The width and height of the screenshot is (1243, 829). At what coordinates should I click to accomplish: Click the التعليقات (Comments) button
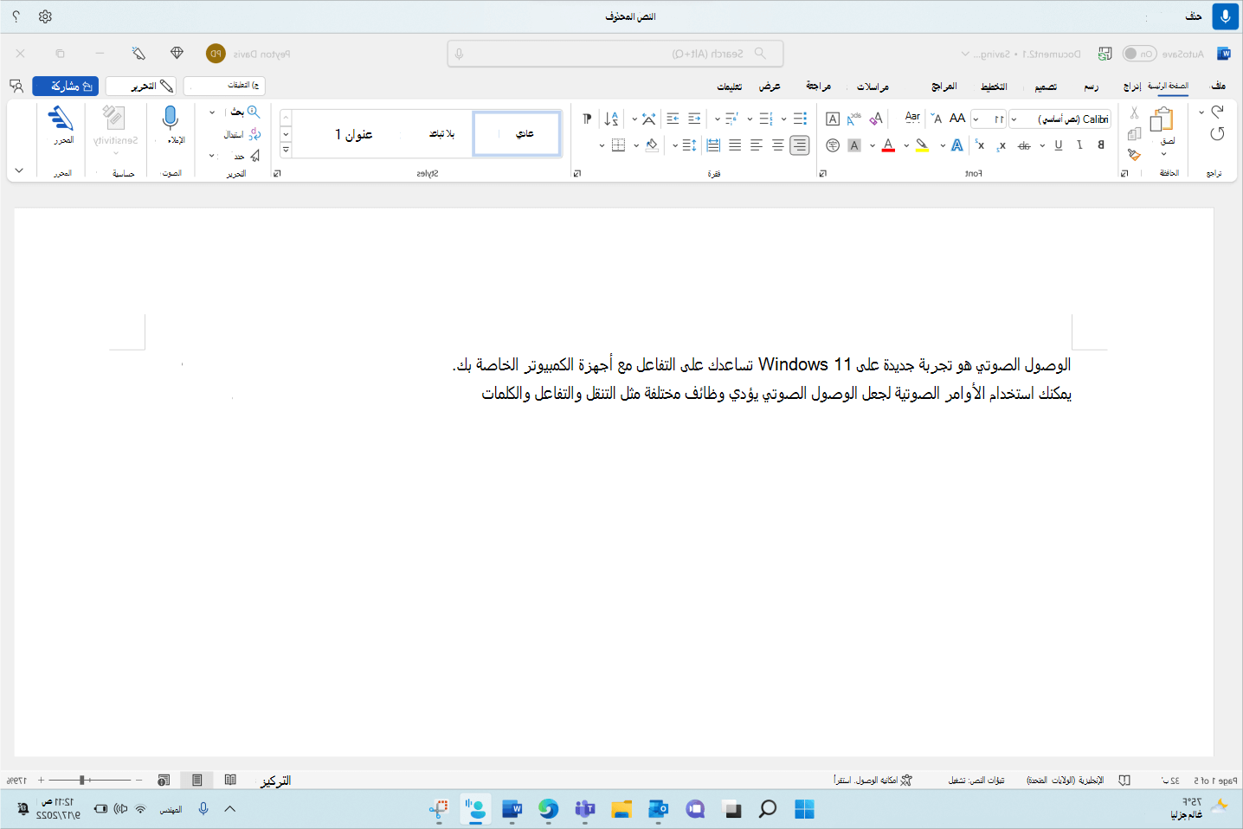tap(224, 86)
